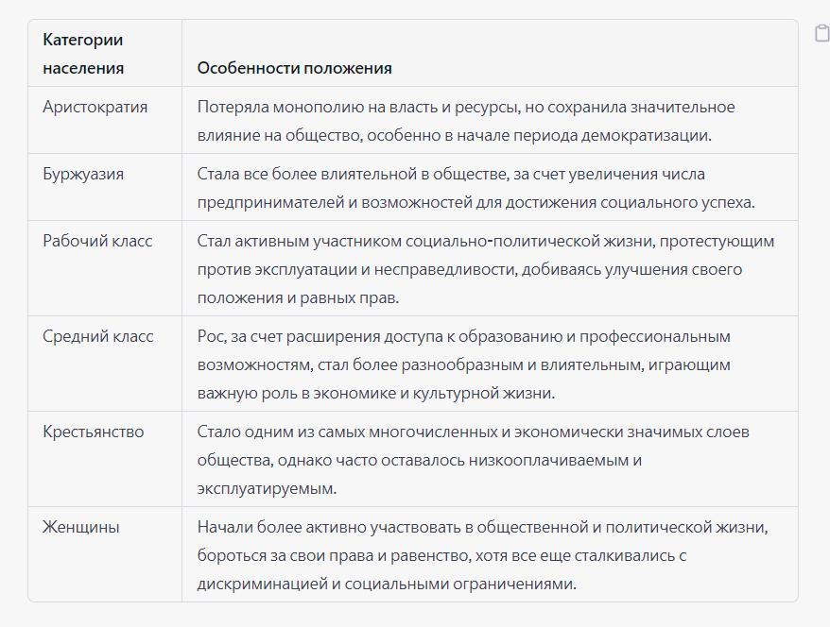Image resolution: width=830 pixels, height=627 pixels.
Task: Click the Женщины description starting "Начали более"
Action: [x=482, y=555]
